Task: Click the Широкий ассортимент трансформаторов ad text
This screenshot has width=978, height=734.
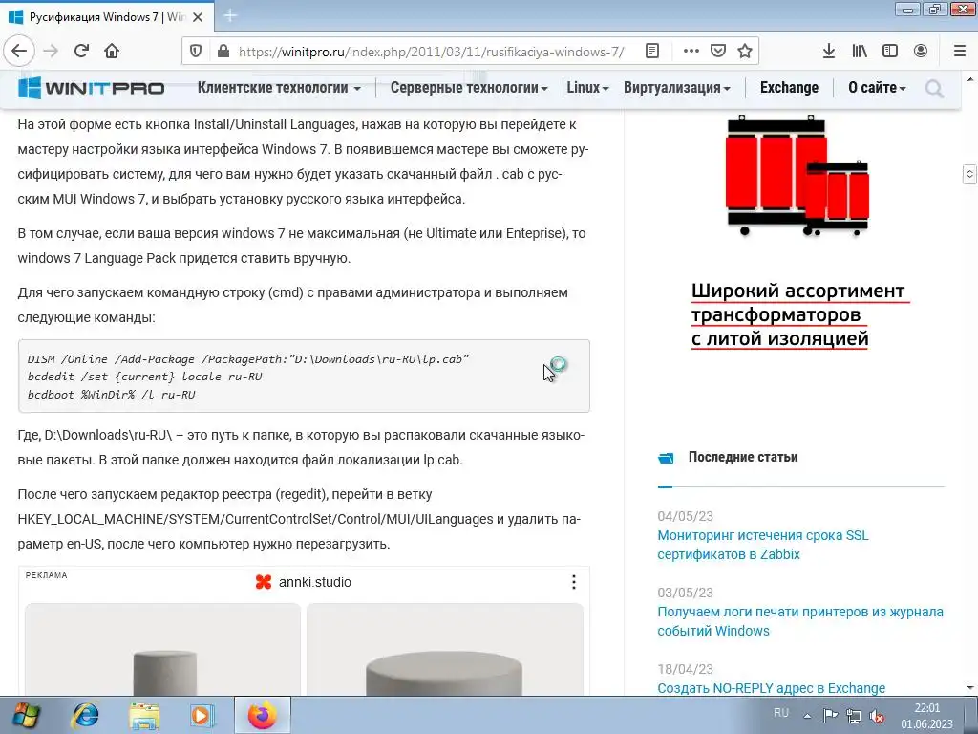Action: click(798, 314)
